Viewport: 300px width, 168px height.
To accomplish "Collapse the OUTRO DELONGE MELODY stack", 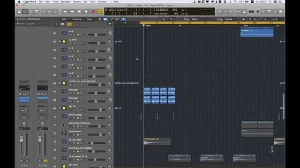I will (x=60, y=83).
